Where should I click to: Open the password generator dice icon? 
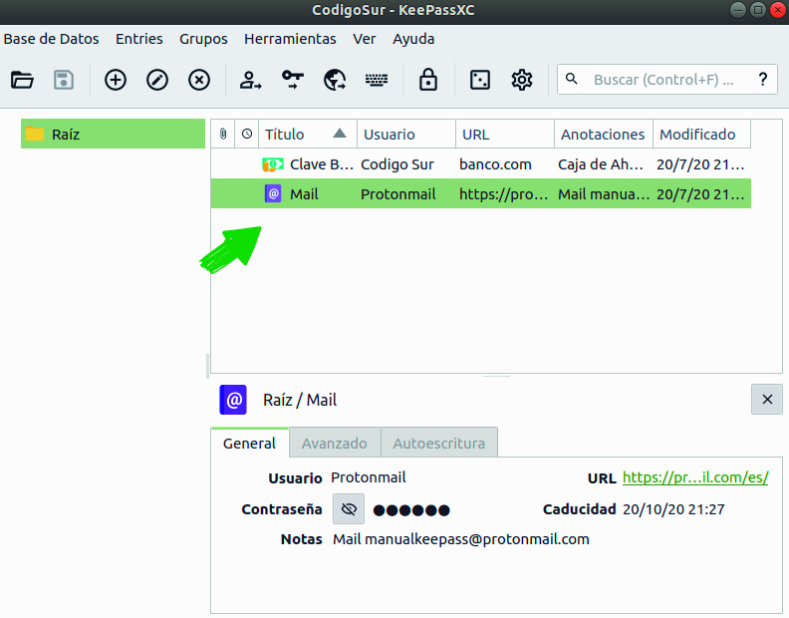480,80
